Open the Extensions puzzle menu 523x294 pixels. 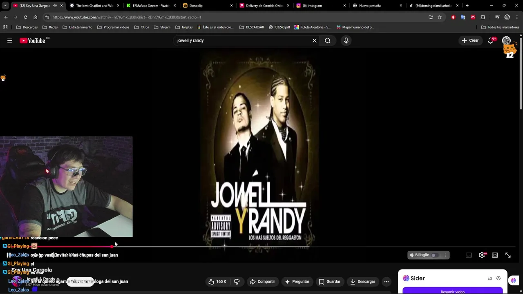[x=483, y=17]
